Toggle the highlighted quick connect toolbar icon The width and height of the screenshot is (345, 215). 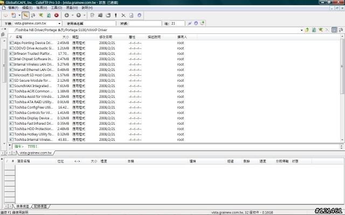click(x=25, y=16)
